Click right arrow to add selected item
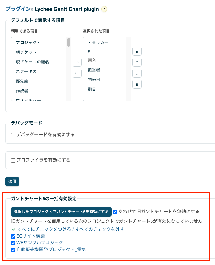The height and width of the screenshot is (265, 215). click(77, 62)
